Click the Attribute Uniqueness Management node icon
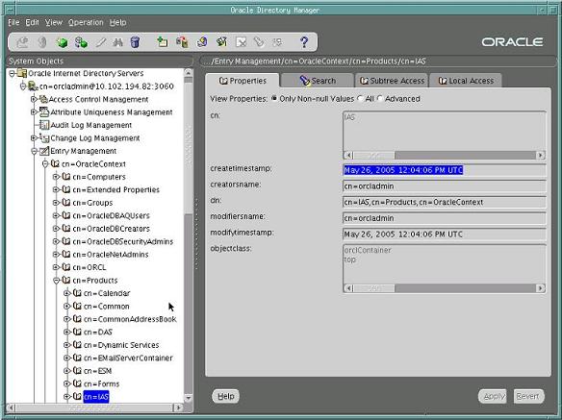This screenshot has width=562, height=420. tap(44, 112)
